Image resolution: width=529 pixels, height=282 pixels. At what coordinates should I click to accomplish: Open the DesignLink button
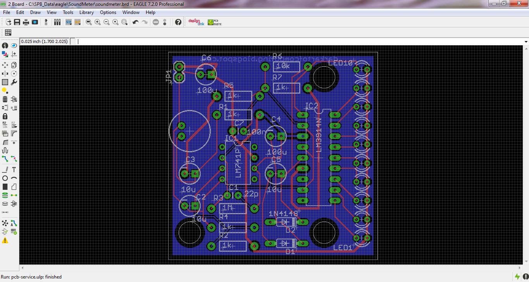pos(196,22)
